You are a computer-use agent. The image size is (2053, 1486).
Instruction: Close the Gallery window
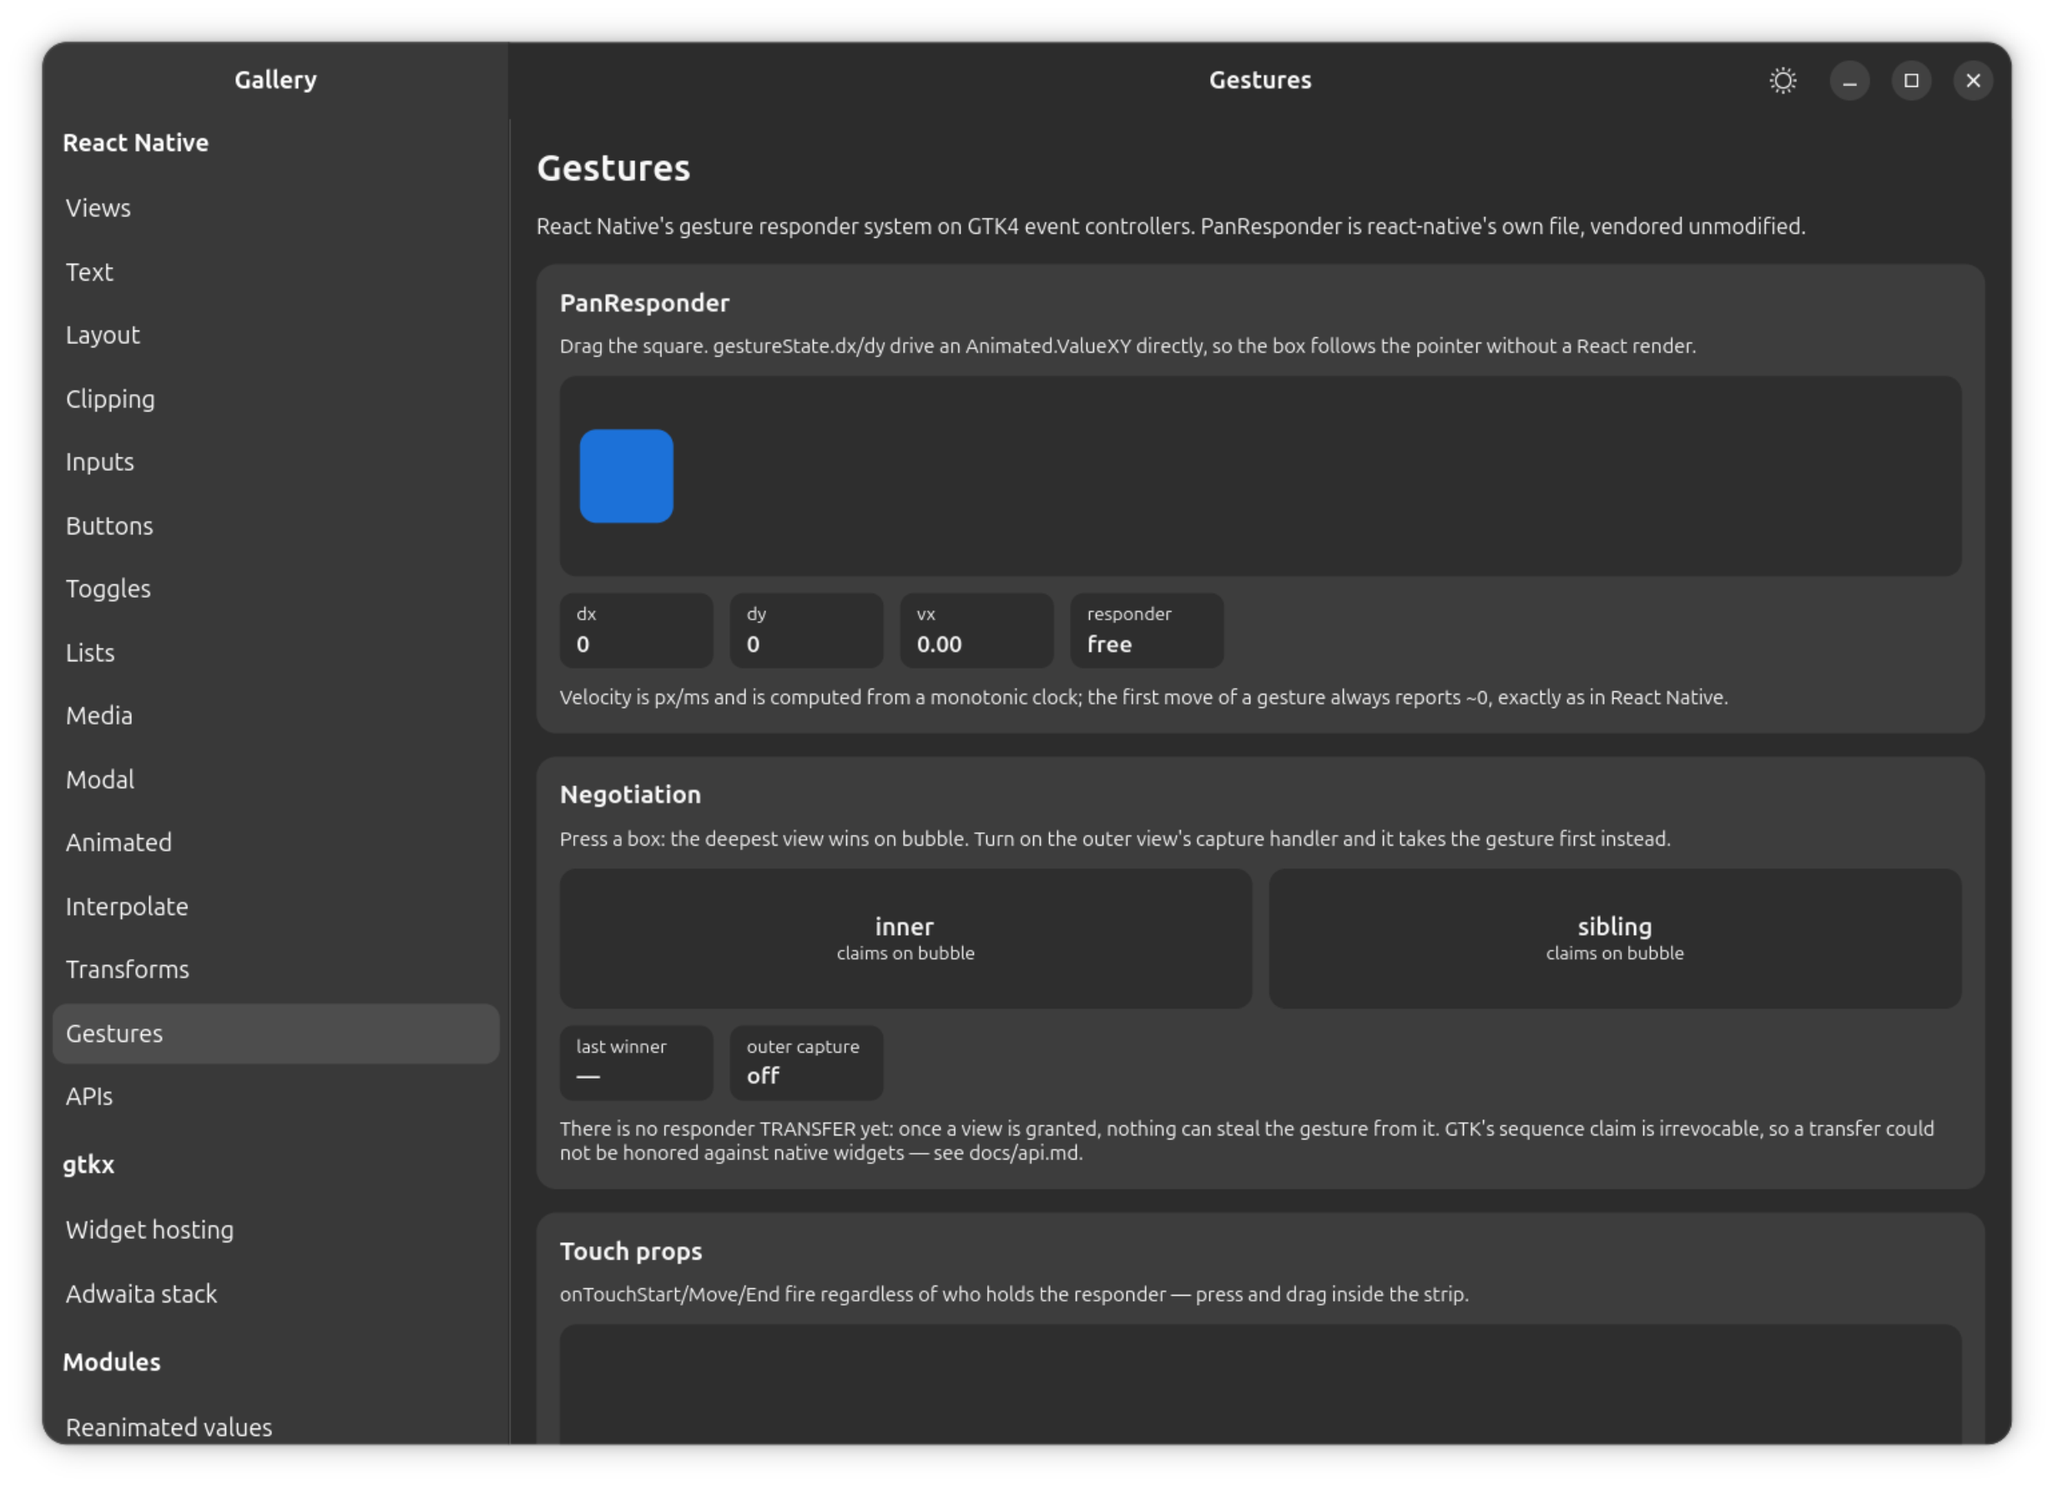tap(1972, 81)
